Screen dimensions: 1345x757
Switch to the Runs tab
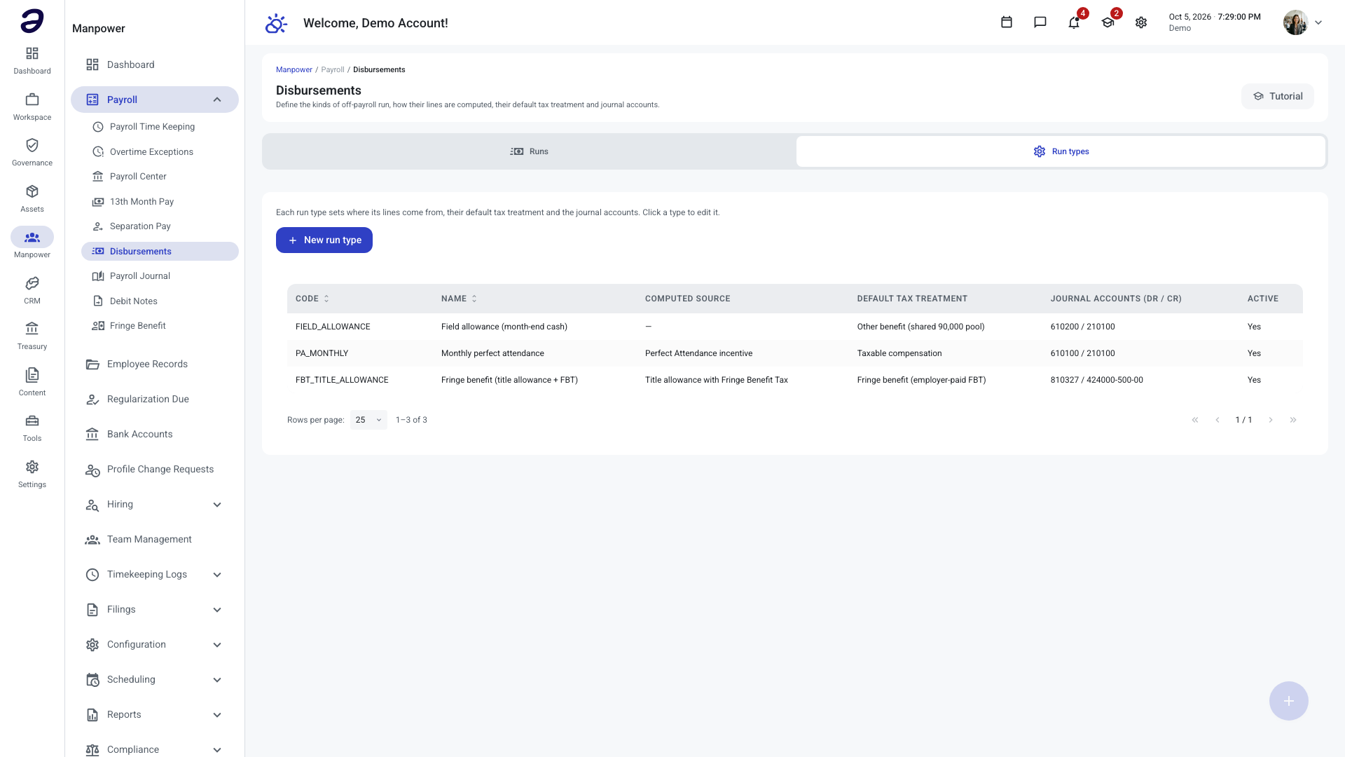pyautogui.click(x=530, y=151)
